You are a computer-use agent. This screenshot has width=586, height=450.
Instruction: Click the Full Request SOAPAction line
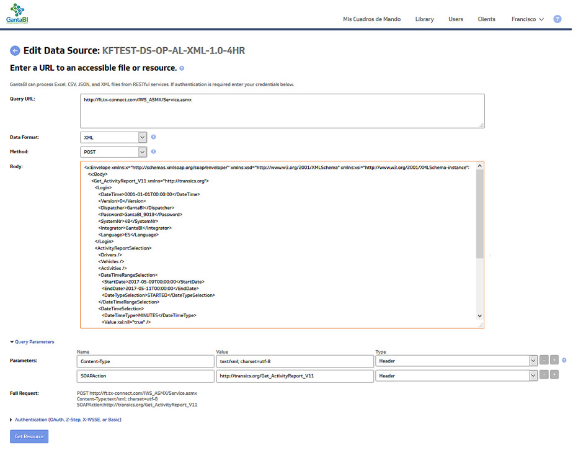(x=137, y=405)
